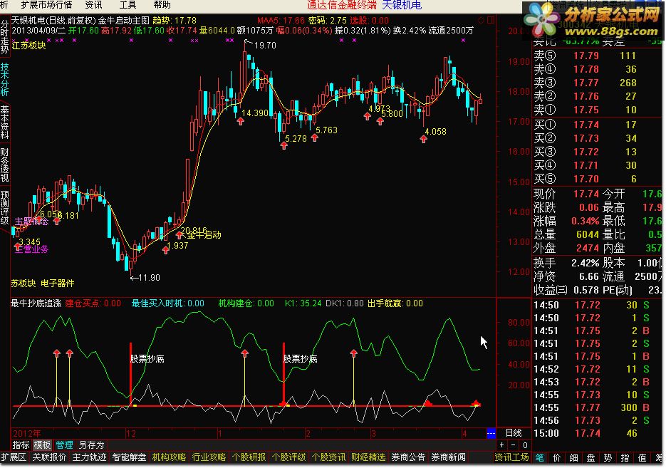Click the red buy arrow labeled 5.763
Image resolution: width=666 pixels, height=468 pixels.
click(315, 137)
